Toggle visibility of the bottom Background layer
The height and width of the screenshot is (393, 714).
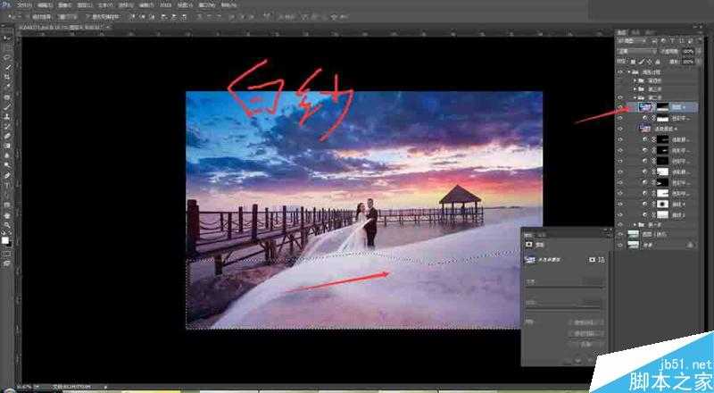(x=619, y=244)
